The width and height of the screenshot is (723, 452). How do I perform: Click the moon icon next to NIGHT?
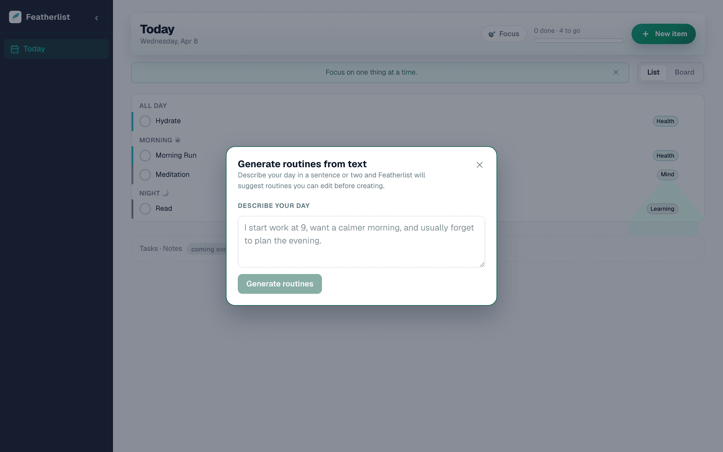[x=165, y=193]
